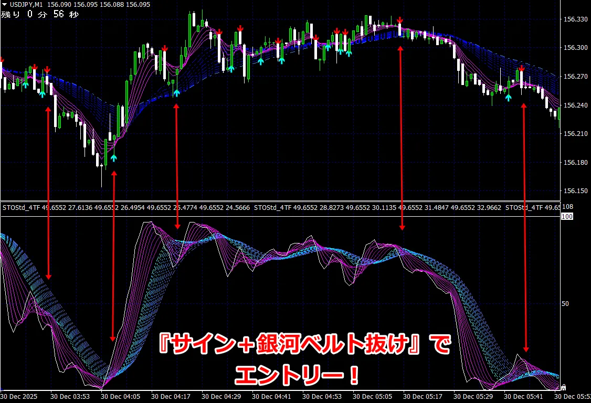Click price label 156.330 on the scale
The image size is (591, 403).
click(575, 19)
